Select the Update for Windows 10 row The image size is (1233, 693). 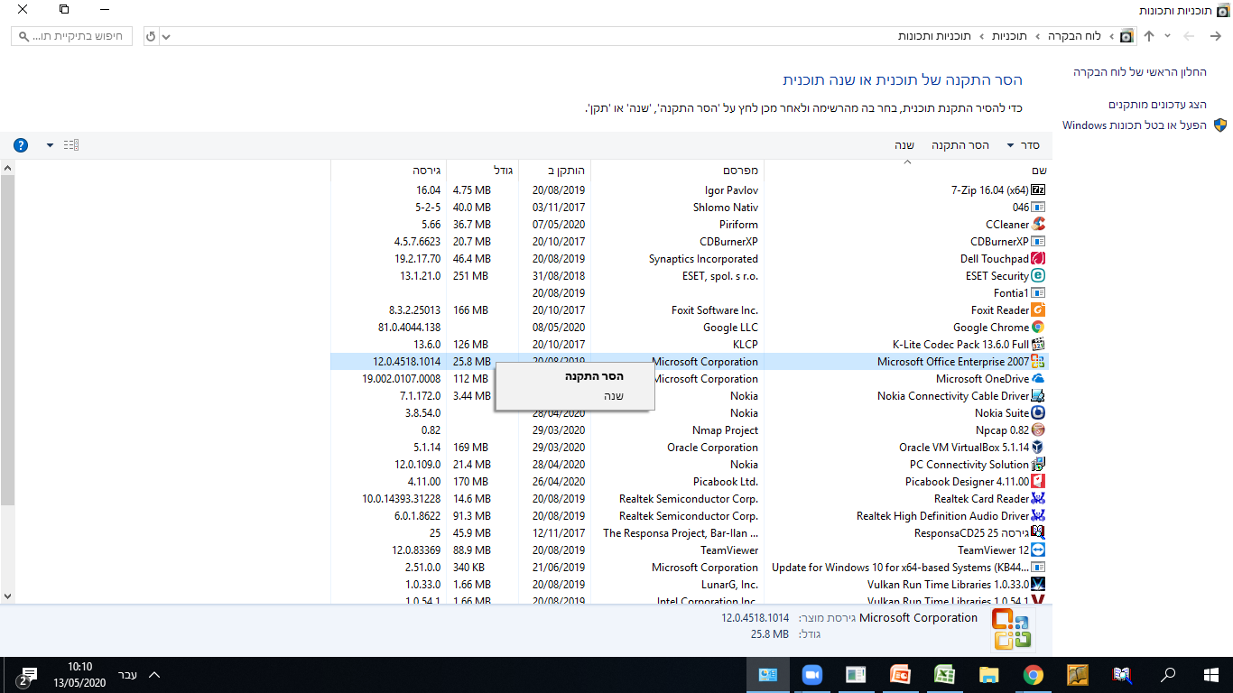pyautogui.click(x=691, y=568)
